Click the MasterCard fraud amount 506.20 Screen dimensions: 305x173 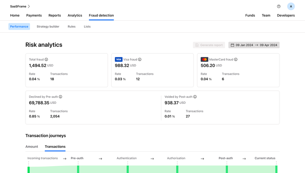[x=208, y=65]
